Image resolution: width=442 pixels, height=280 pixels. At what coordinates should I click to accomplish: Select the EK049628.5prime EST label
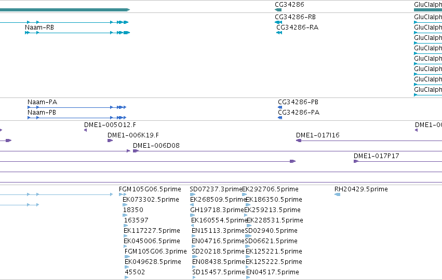click(x=153, y=262)
